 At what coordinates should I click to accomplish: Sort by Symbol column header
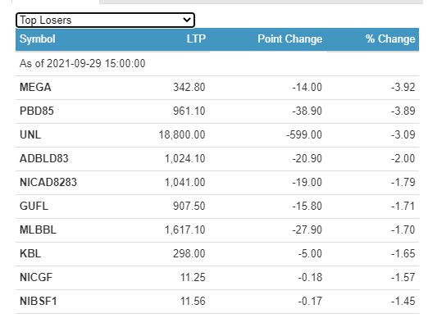[x=38, y=39]
